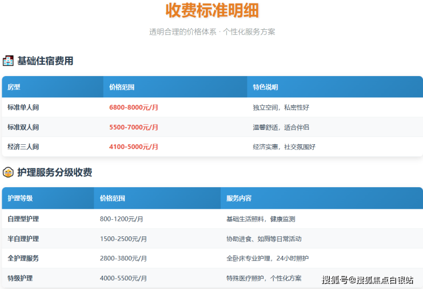The width and height of the screenshot is (423, 289).
Task: Click the 搜狐号@搜狐焦点白银站 watermark
Action: 368,280
